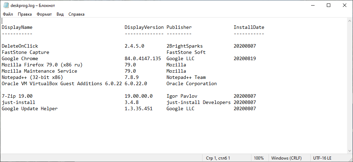Screen dimensions: 353x162
Task: Click publisher 2BrightSparks text
Action: click(x=185, y=46)
